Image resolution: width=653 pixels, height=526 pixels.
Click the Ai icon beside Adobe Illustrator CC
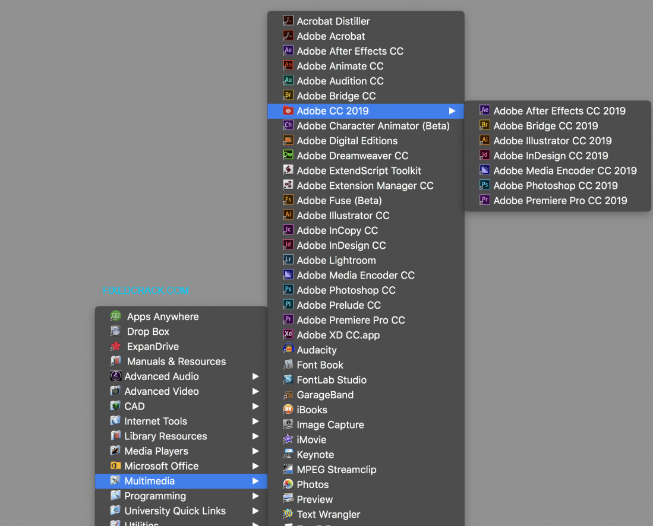[x=288, y=215]
